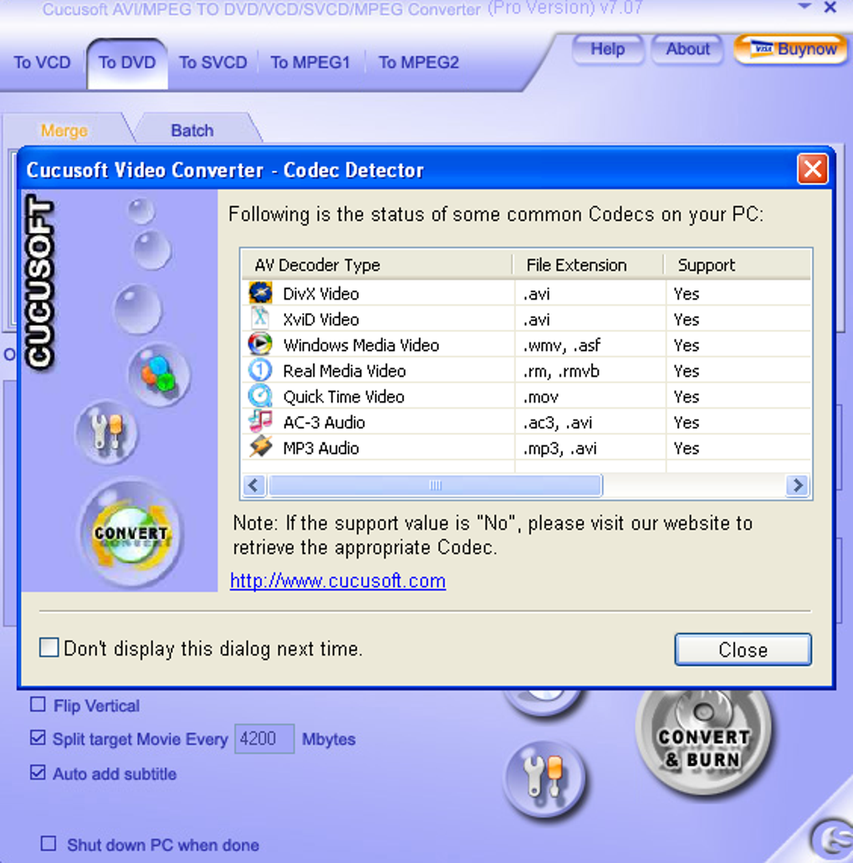Enable Shut down PC when done
Screen dimensions: 853x863
pyautogui.click(x=49, y=844)
